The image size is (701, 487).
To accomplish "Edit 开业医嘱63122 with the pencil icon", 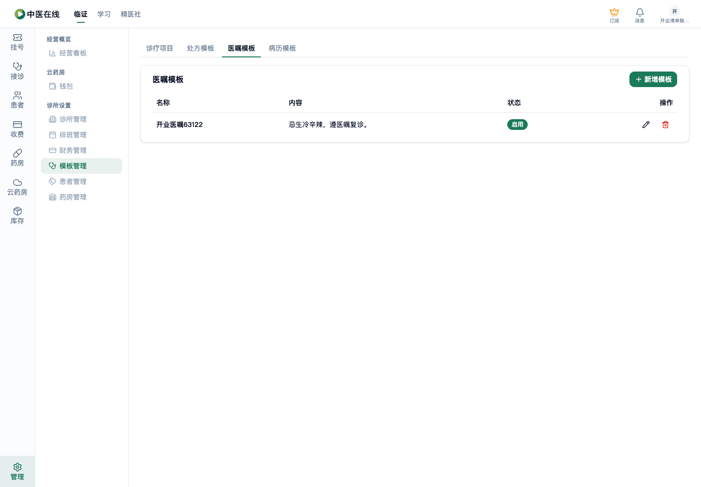I will tap(646, 125).
